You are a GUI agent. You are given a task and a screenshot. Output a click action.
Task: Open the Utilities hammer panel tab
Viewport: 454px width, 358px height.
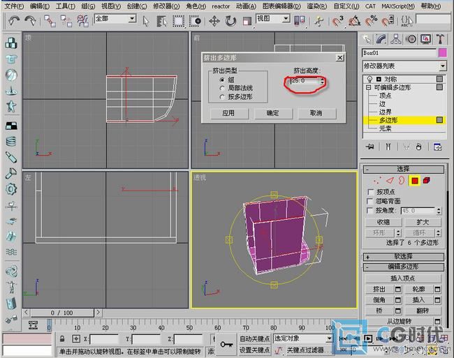[440, 39]
